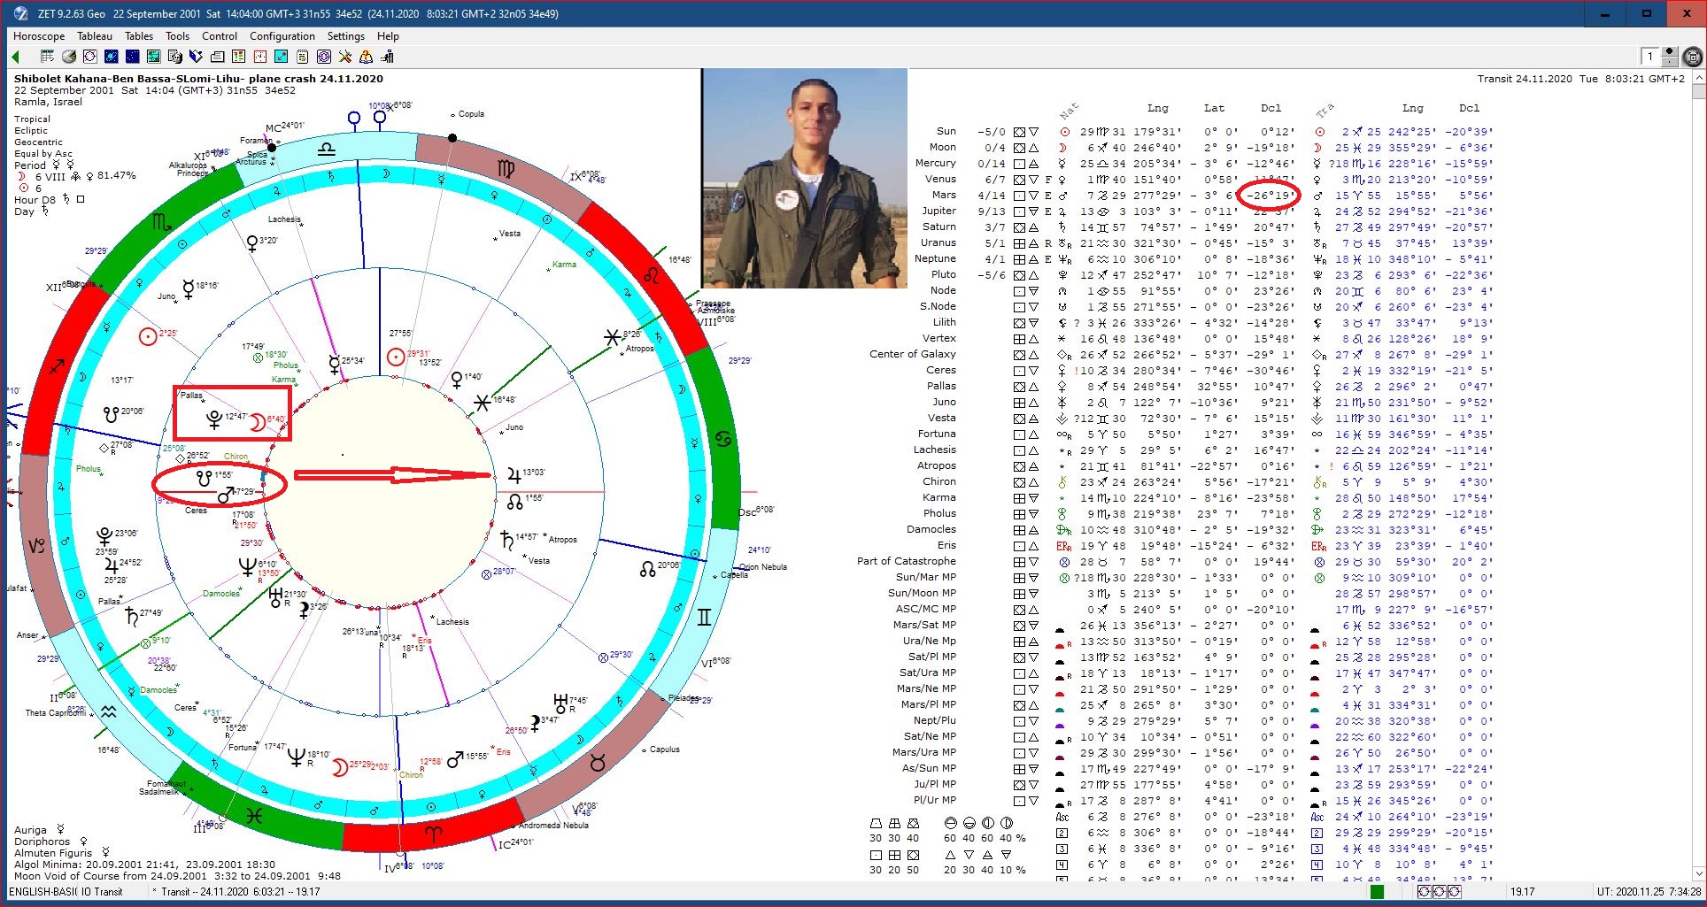Click the fire element triangle statistic icon

pos(950,856)
